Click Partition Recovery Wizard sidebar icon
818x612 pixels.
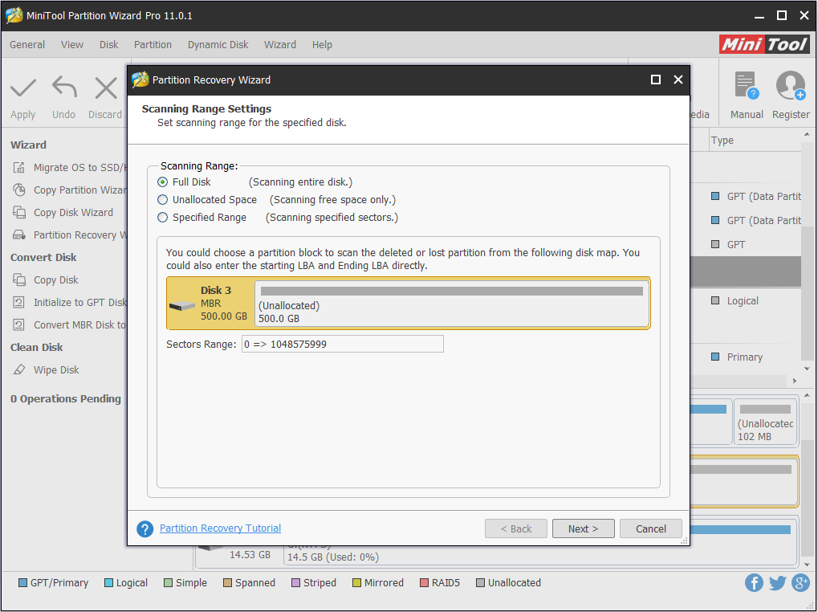[x=19, y=235]
